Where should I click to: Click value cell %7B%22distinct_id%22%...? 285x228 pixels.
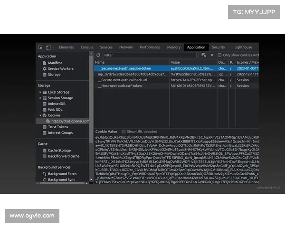(x=193, y=74)
